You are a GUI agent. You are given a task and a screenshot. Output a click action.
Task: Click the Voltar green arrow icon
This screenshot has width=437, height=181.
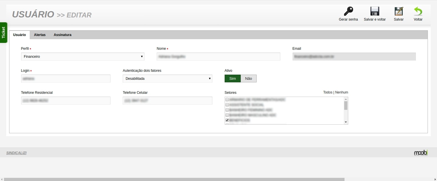pyautogui.click(x=418, y=11)
